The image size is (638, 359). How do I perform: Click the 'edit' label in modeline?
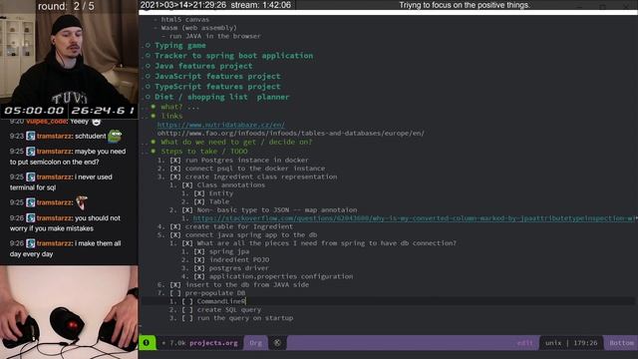525,343
